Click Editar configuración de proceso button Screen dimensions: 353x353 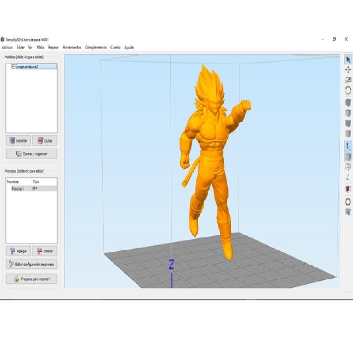[x=31, y=264]
